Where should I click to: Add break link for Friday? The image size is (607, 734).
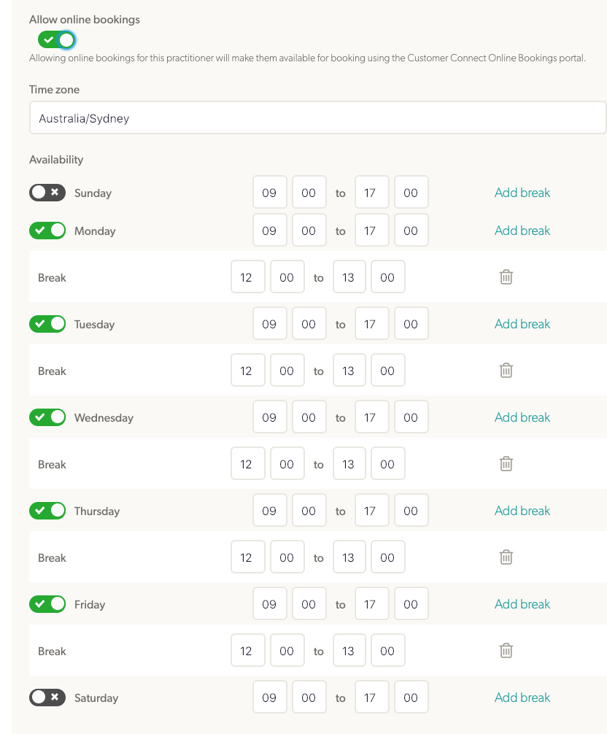tap(522, 604)
